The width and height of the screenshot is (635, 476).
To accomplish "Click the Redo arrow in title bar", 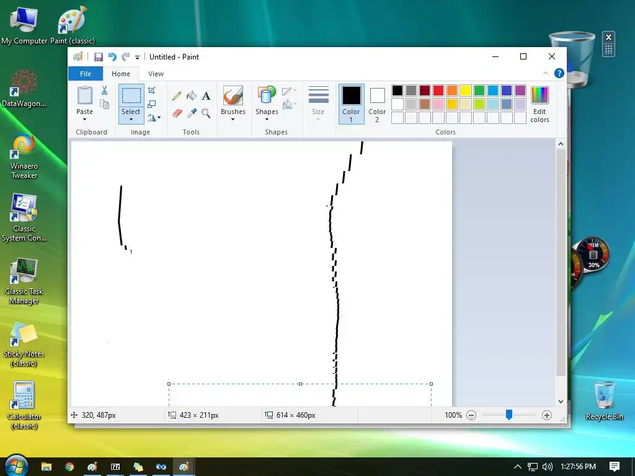I will click(x=126, y=57).
